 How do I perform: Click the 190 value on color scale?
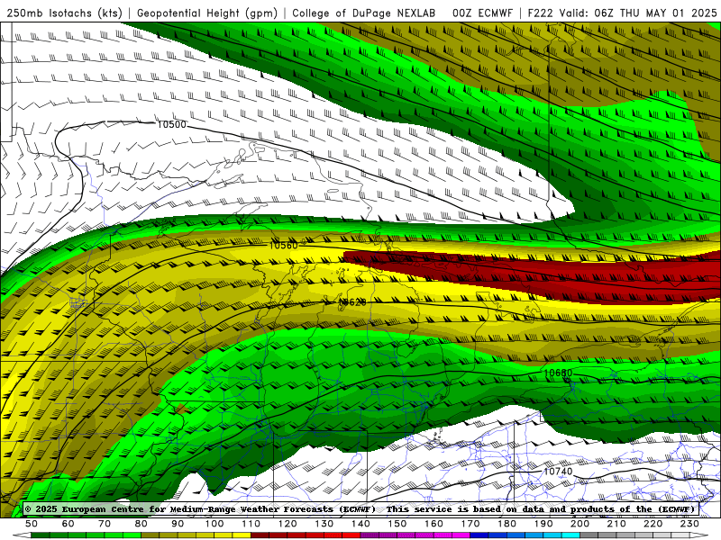pyautogui.click(x=543, y=524)
